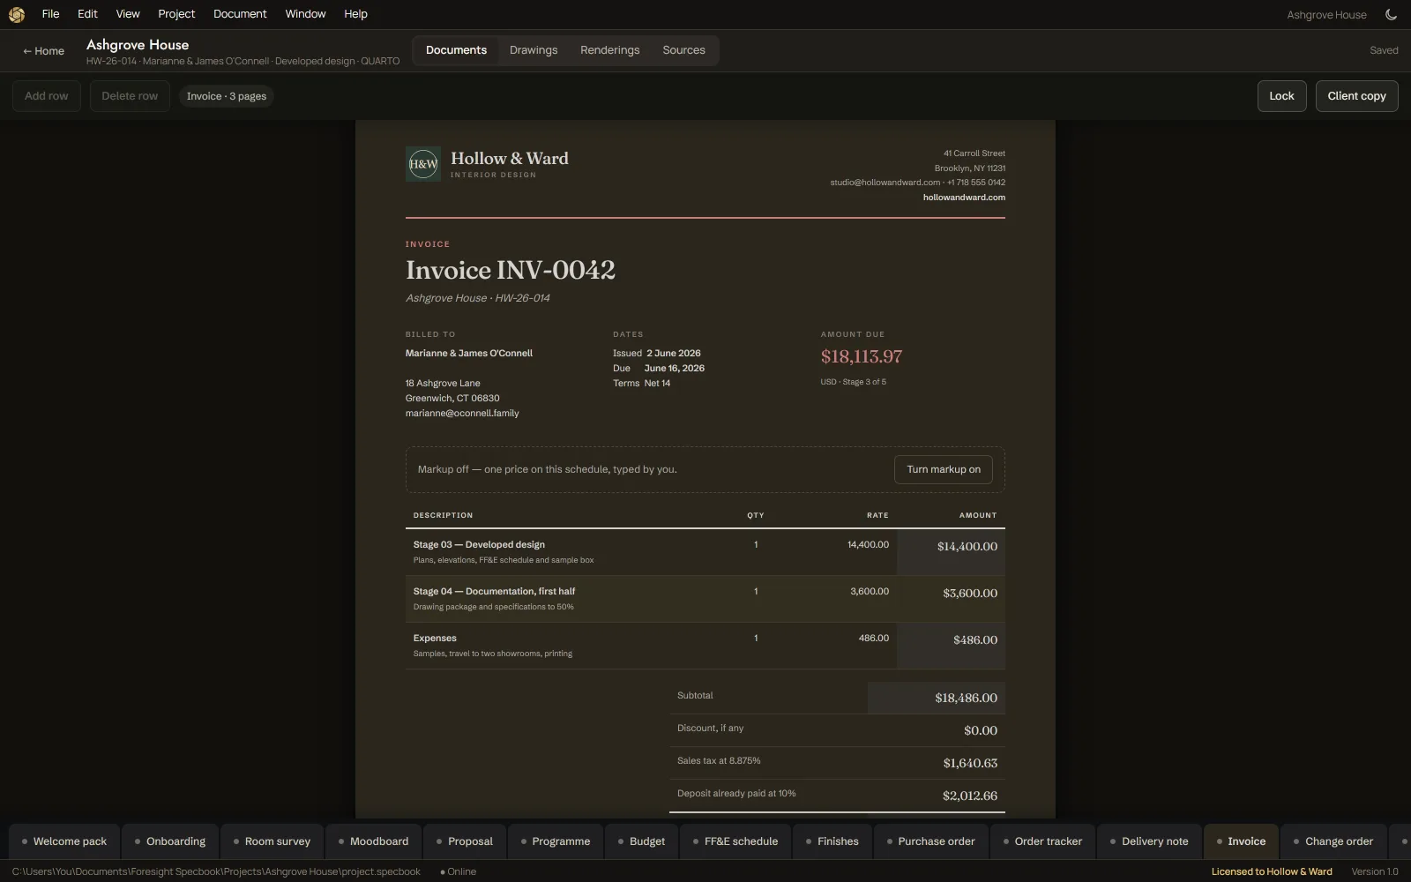Viewport: 1411px width, 882px height.
Task: Go back using the Home link
Action: click(x=43, y=51)
